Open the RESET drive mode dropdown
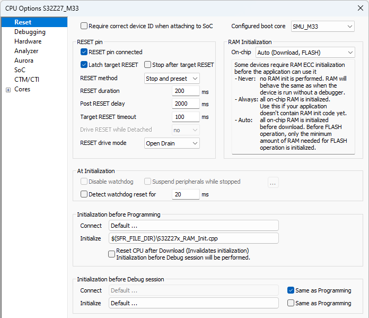This screenshot has width=369, height=318. click(x=172, y=143)
